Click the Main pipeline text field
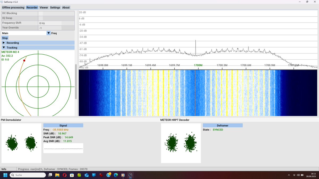Screen dimensions: 319x179 tap(24, 33)
